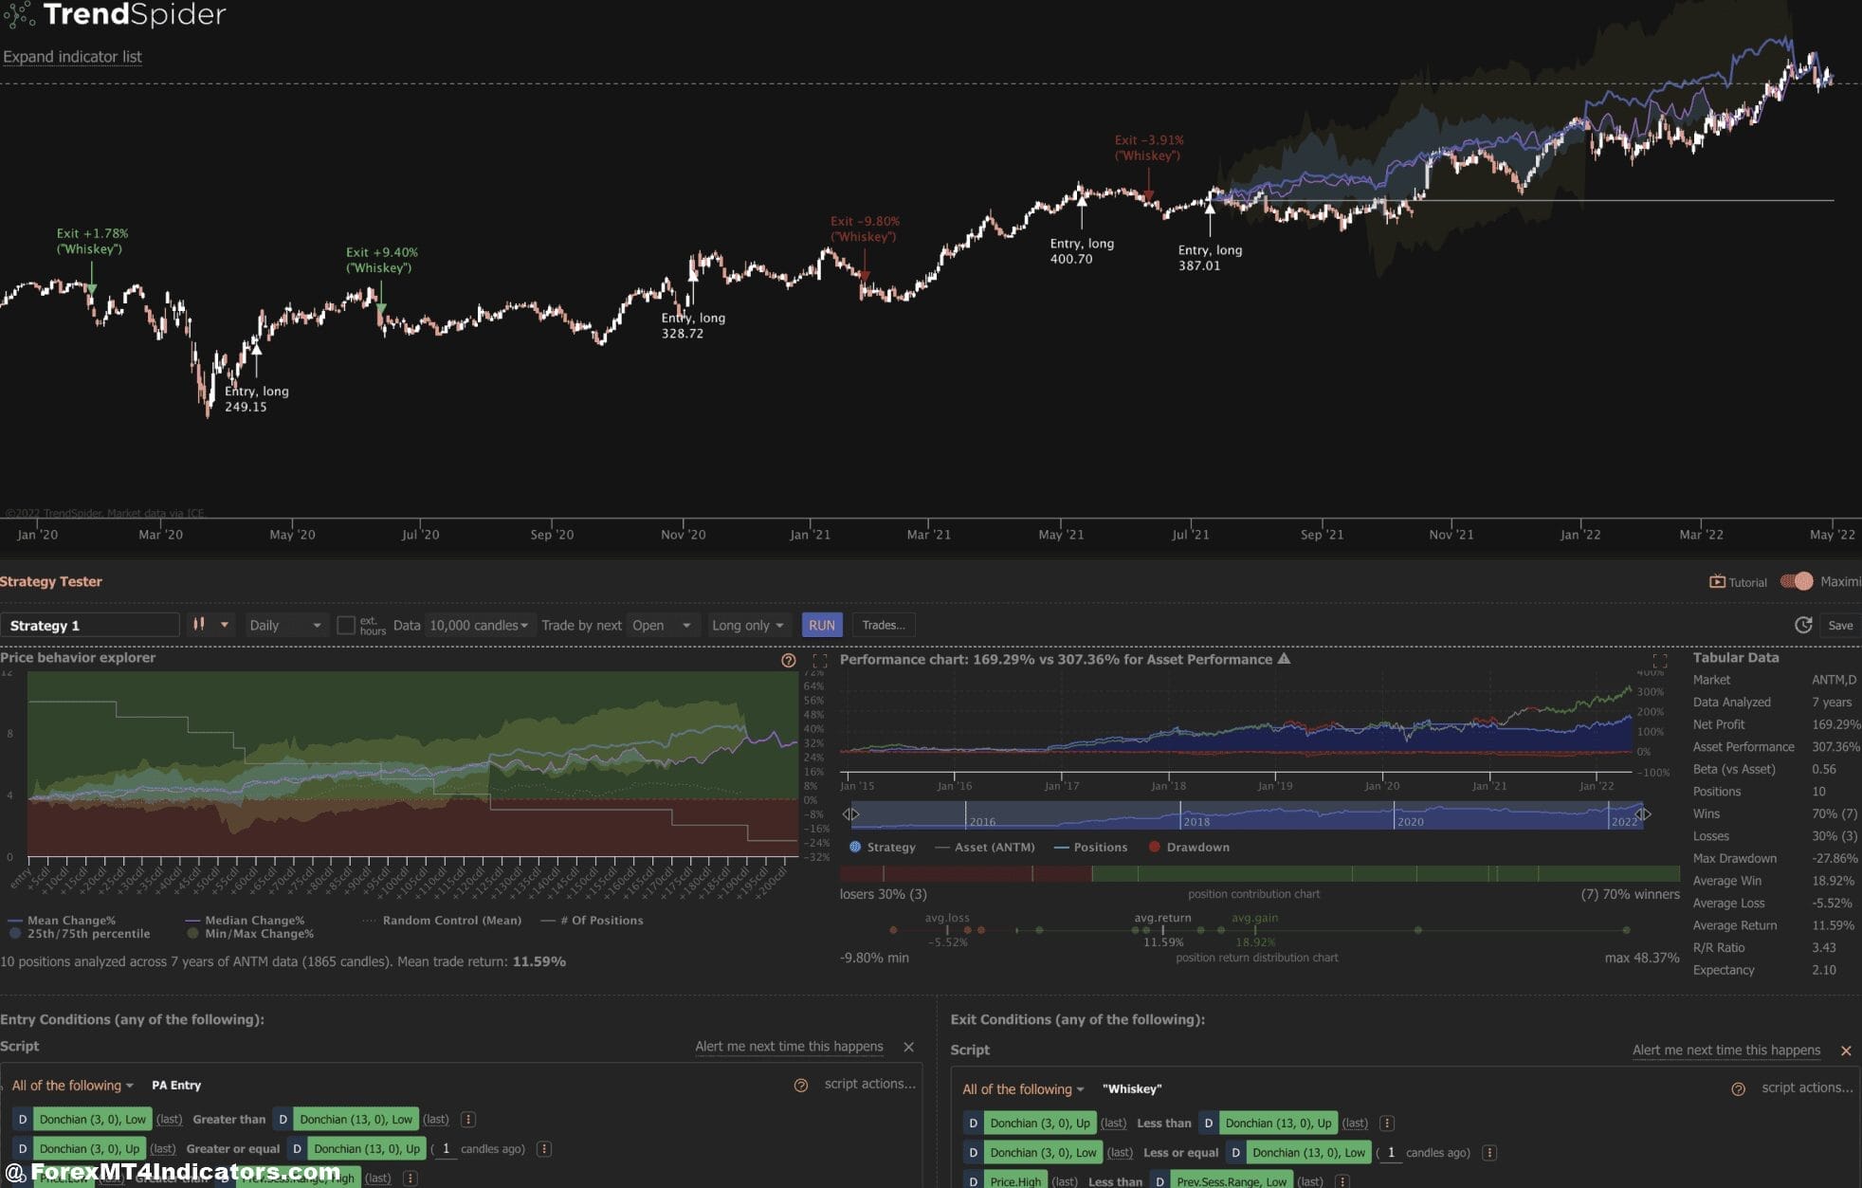Remove the entry conditions script

908,1047
